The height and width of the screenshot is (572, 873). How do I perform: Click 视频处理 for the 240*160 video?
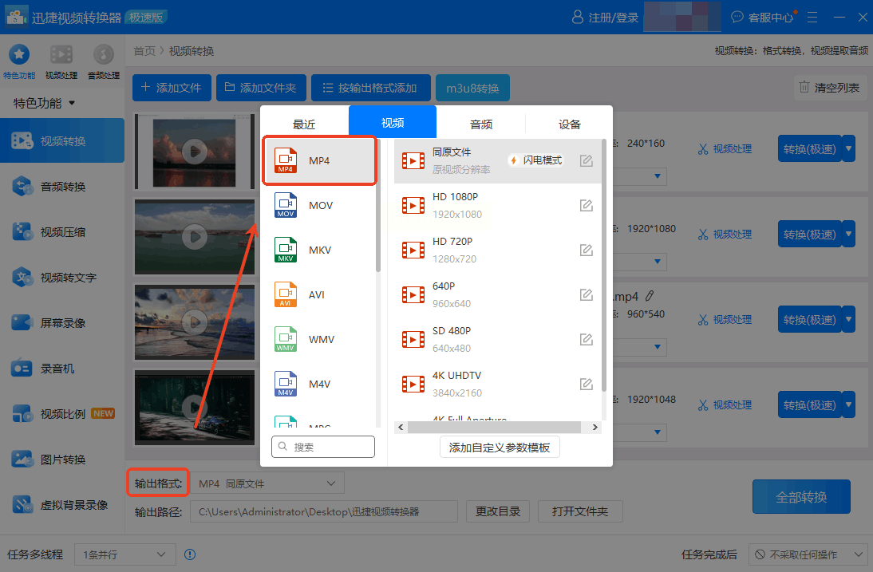click(725, 149)
